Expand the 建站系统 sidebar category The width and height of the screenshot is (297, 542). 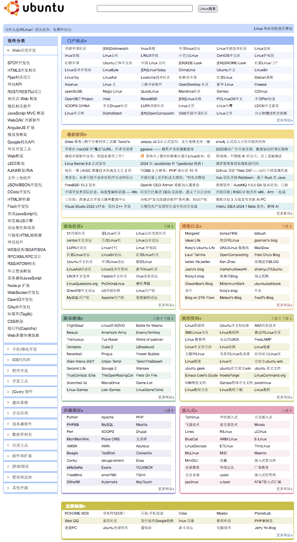click(x=30, y=403)
